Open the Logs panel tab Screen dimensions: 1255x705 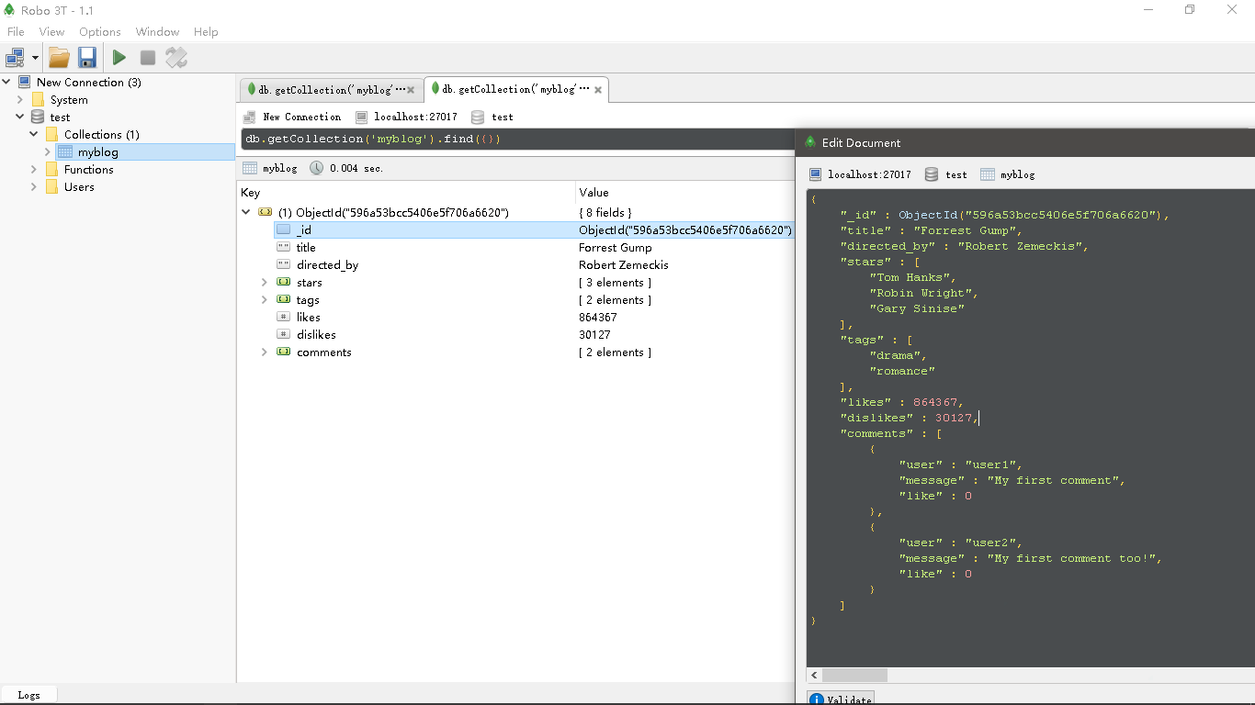(x=28, y=695)
